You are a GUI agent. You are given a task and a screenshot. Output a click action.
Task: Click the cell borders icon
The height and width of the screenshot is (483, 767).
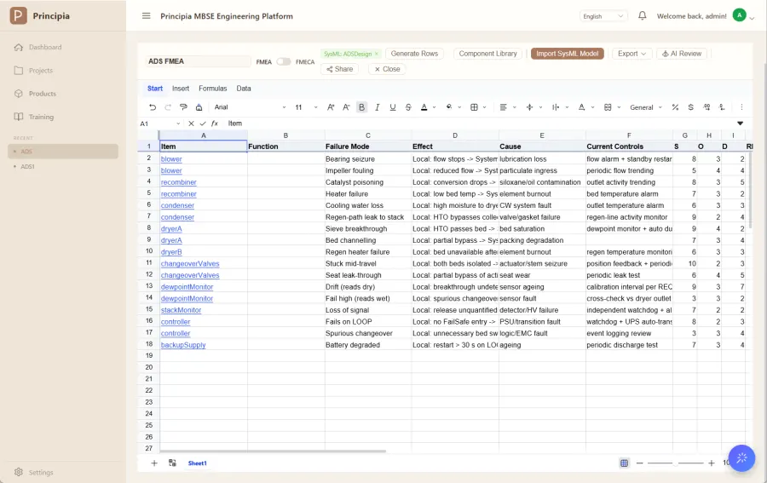pos(474,107)
